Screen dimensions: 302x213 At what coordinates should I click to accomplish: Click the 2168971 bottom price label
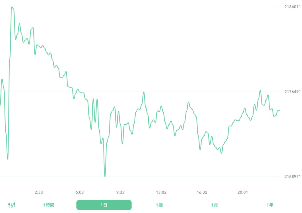coord(292,176)
